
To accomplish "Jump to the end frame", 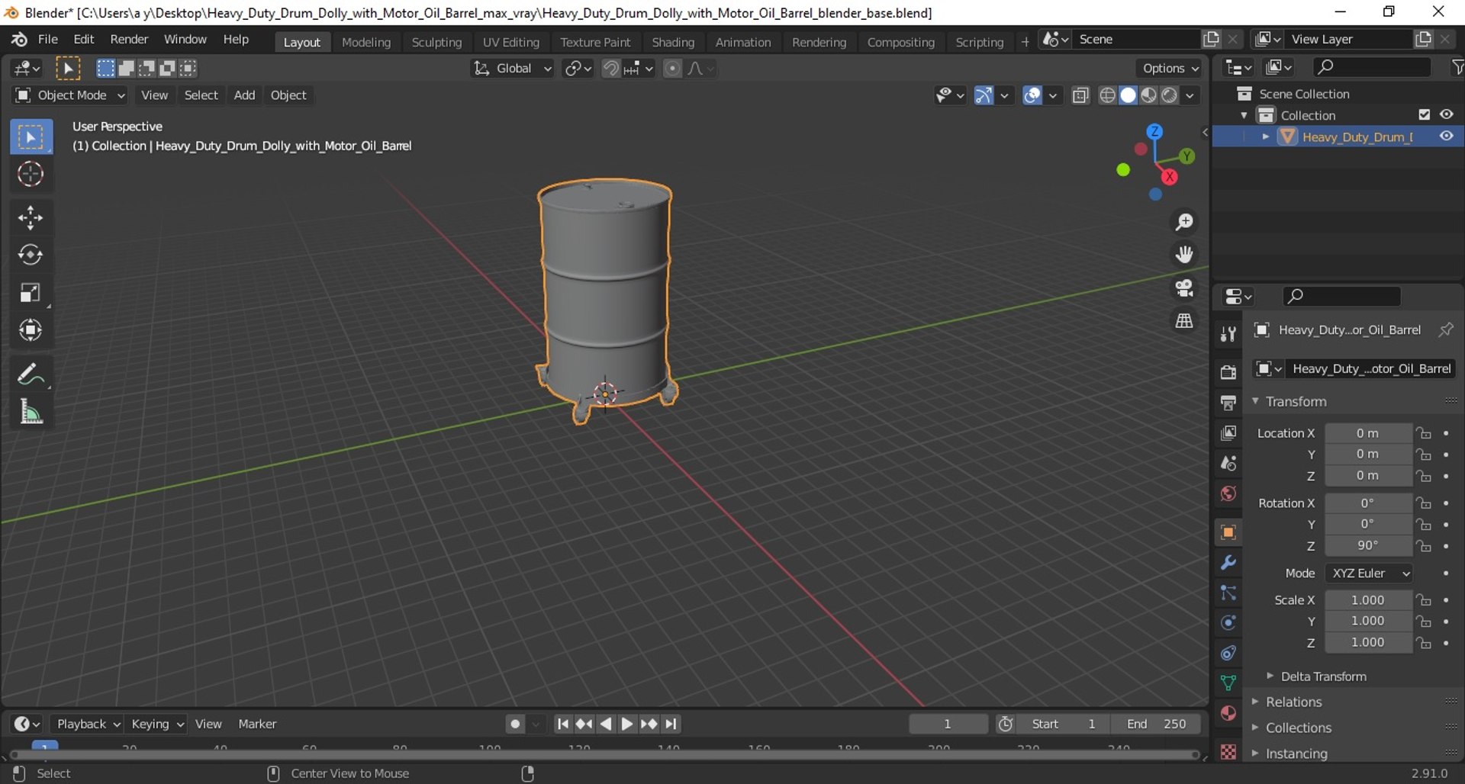I will tap(671, 724).
